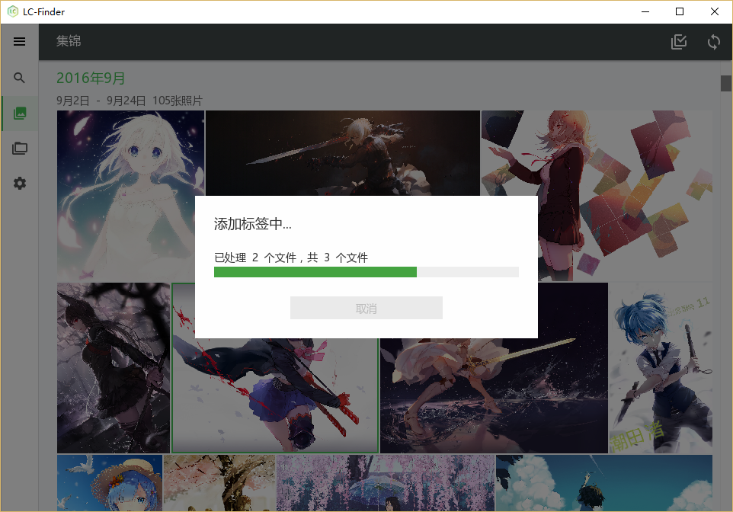733x512 pixels.
Task: Open the white-haired girl thumbnail
Action: pyautogui.click(x=130, y=196)
